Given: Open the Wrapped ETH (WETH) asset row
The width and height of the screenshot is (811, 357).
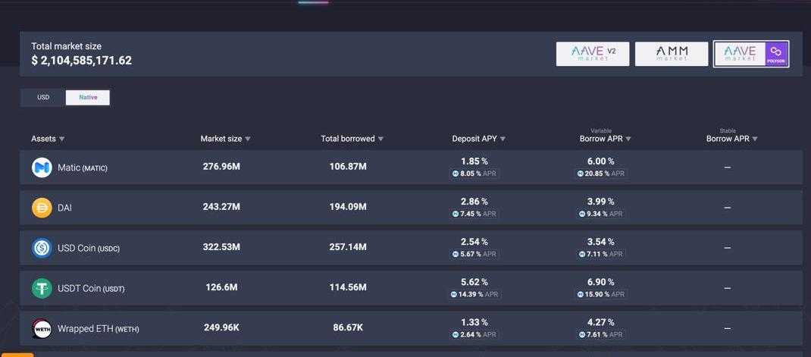Looking at the screenshot, I should [x=98, y=329].
